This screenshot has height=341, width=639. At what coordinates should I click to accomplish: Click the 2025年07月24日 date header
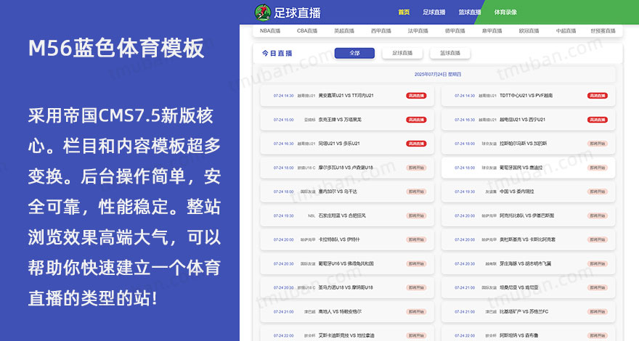click(438, 74)
